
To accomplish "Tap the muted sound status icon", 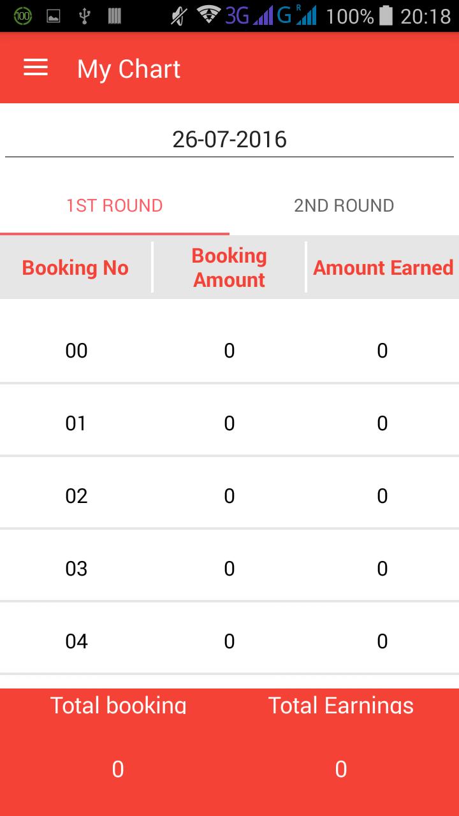I will (179, 16).
